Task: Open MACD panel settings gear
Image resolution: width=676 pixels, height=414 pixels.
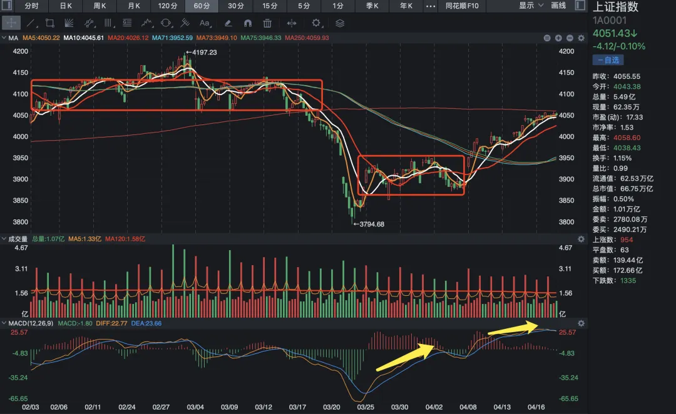Action: (x=581, y=323)
